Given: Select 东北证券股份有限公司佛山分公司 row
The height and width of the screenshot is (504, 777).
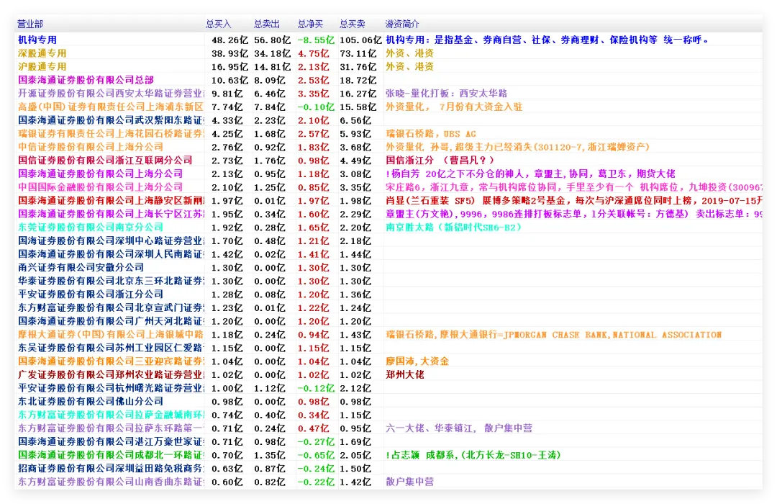Looking at the screenshot, I should [91, 401].
